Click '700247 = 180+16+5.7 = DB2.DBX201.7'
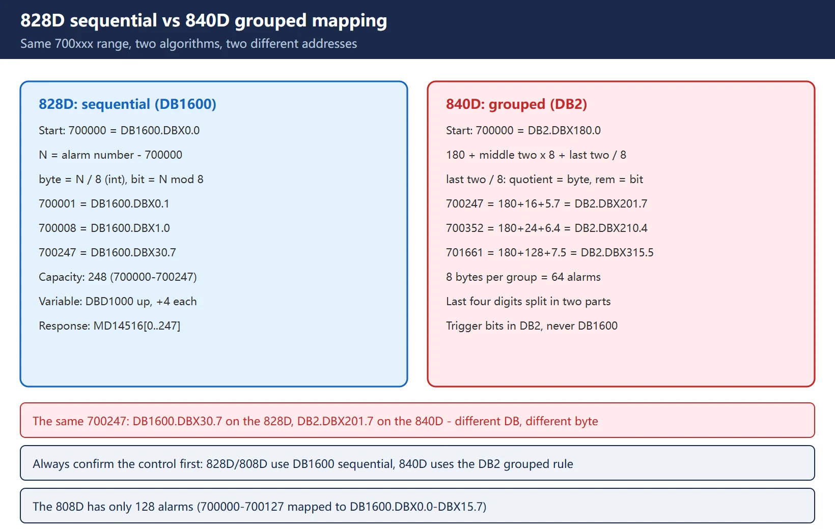The height and width of the screenshot is (529, 835). 547,203
